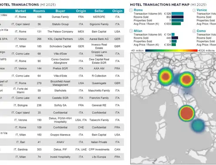The image size is (216, 165).
Task: Select the Lfpi Europa seller cell
Action: click(x=99, y=157)
